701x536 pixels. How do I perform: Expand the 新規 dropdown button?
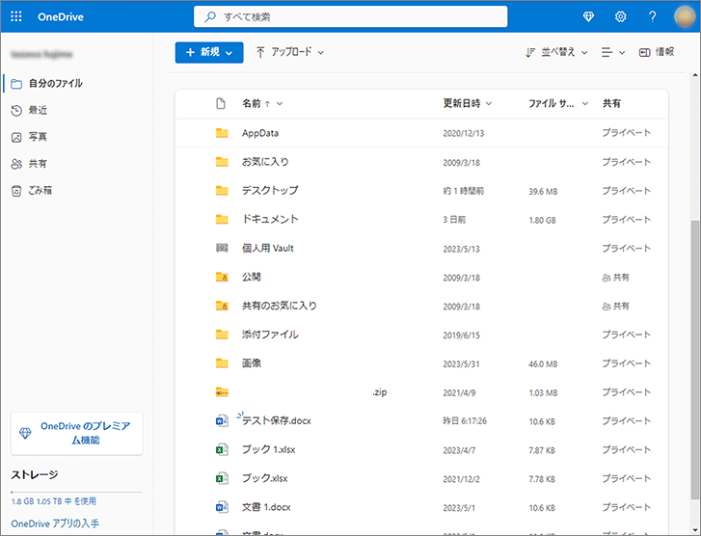(209, 52)
